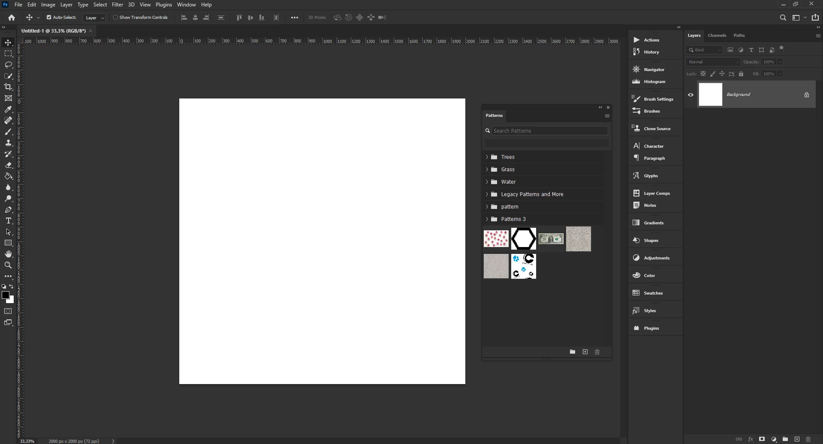
Task: Create new pattern in Patterns panel
Action: pyautogui.click(x=585, y=352)
